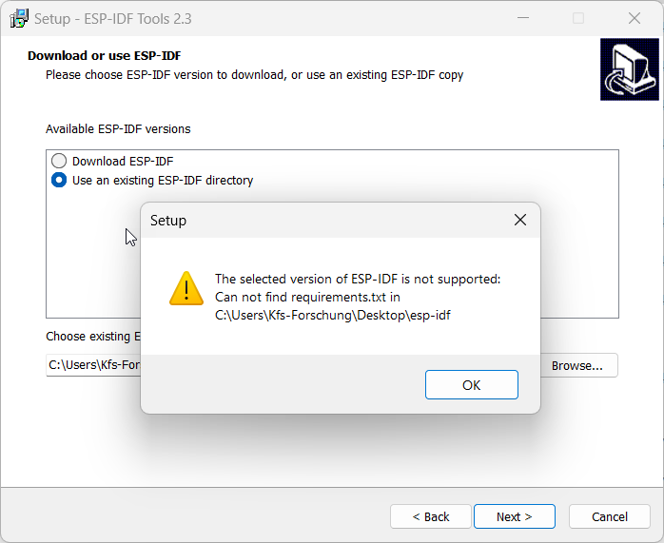Open the Browse... folder picker
The height and width of the screenshot is (543, 664).
tap(576, 366)
